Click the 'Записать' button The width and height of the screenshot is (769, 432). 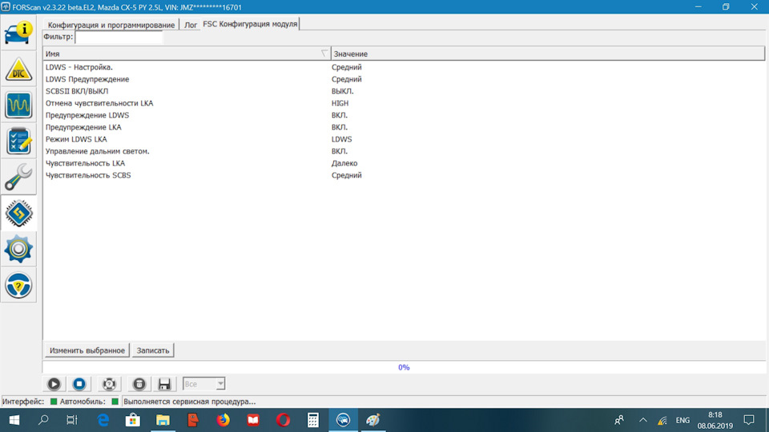point(152,350)
